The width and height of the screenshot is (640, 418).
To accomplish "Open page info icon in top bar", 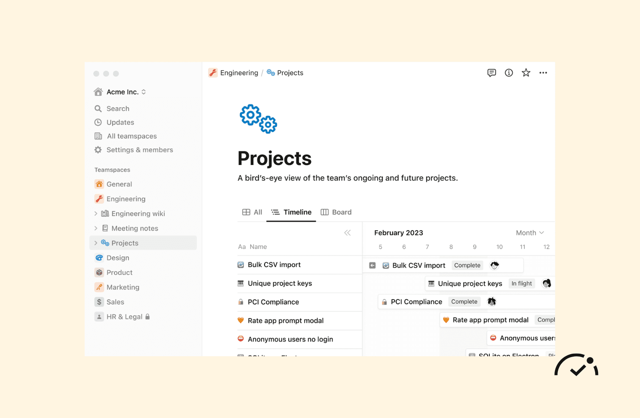I will click(x=509, y=73).
